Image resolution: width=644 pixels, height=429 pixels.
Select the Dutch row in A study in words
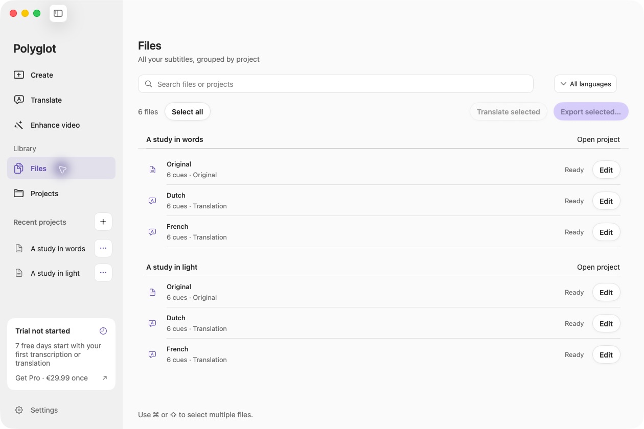pos(383,201)
